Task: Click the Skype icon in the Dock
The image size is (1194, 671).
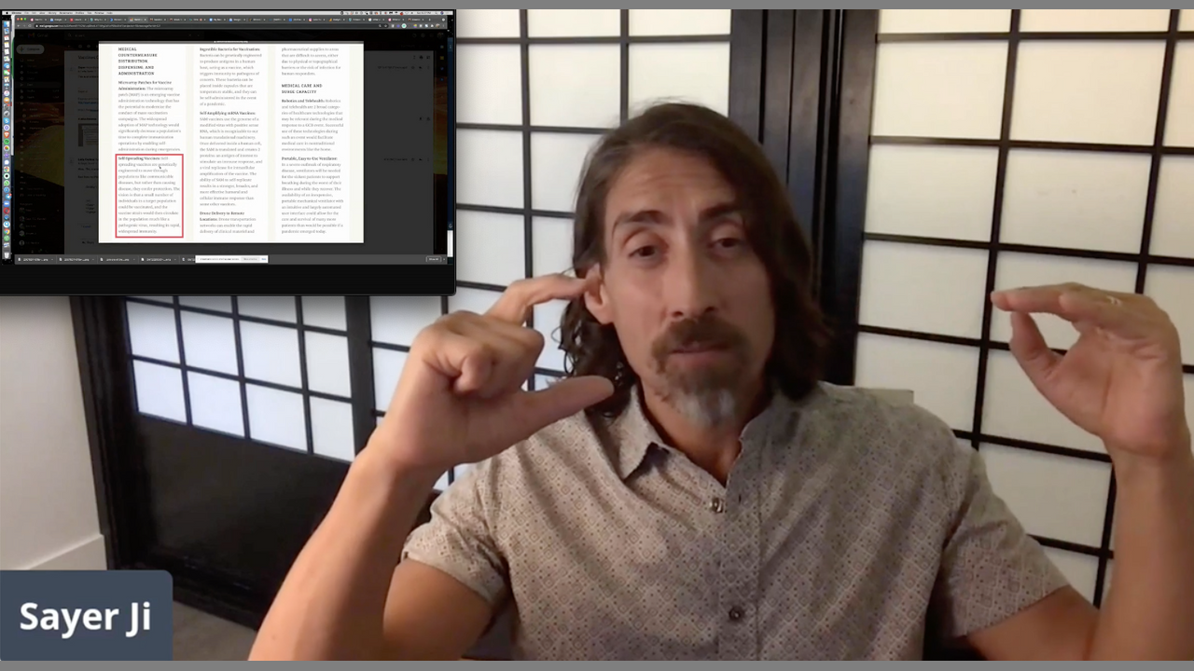Action: [x=7, y=119]
